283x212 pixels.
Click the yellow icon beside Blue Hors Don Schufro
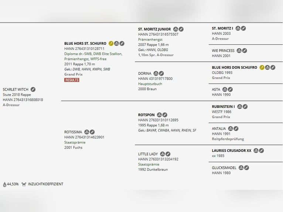pos(262,68)
